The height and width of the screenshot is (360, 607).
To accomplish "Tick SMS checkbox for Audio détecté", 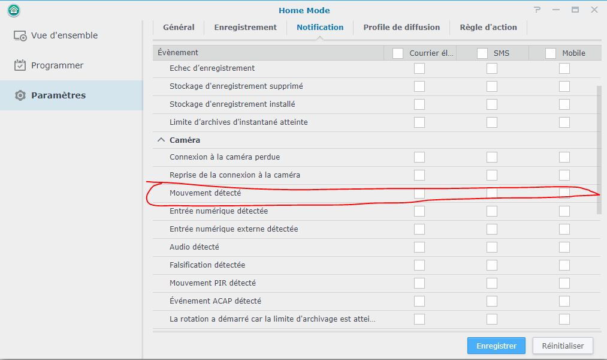I will pos(492,247).
